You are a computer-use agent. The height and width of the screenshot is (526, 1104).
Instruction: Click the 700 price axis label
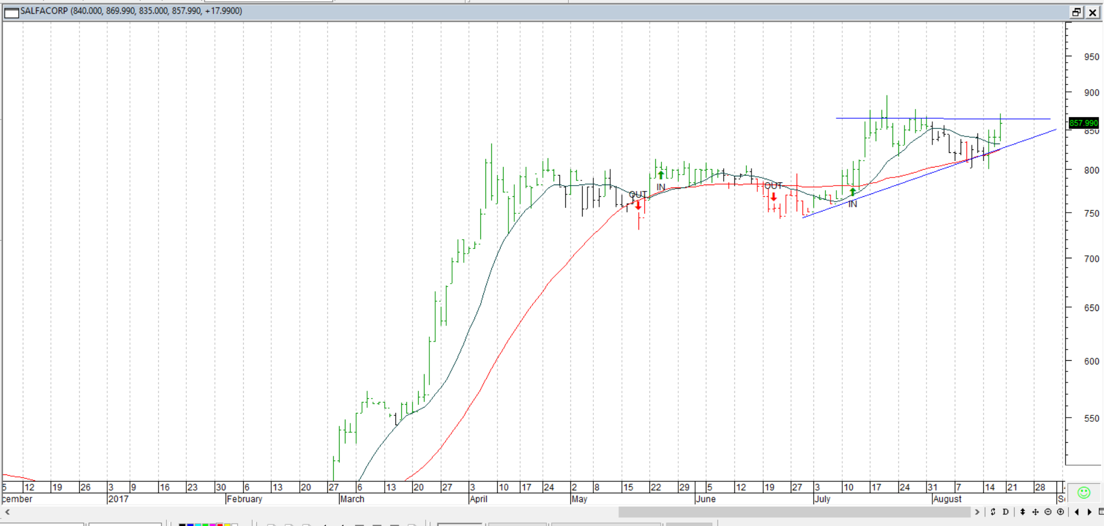1092,259
